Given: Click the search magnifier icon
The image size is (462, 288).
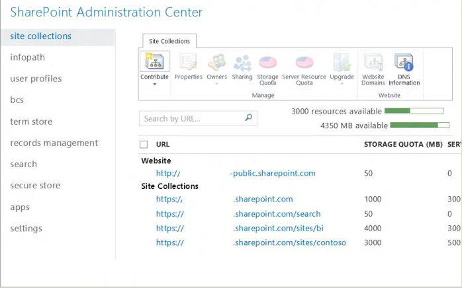Looking at the screenshot, I should click(x=249, y=118).
